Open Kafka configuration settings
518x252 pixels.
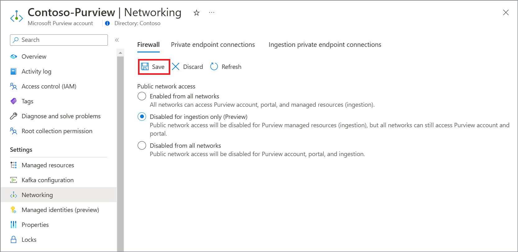[x=48, y=180]
